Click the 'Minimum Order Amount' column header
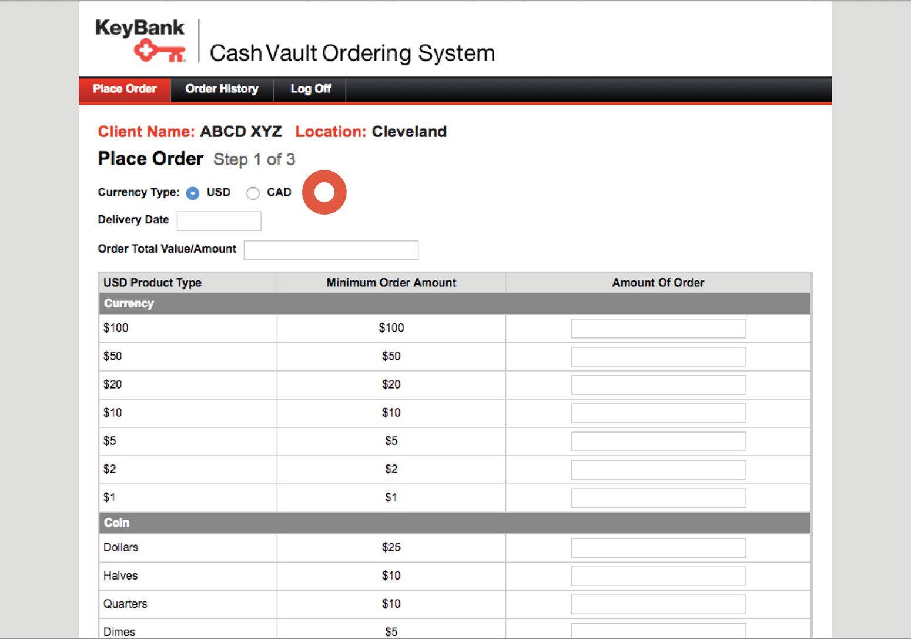 click(x=391, y=283)
